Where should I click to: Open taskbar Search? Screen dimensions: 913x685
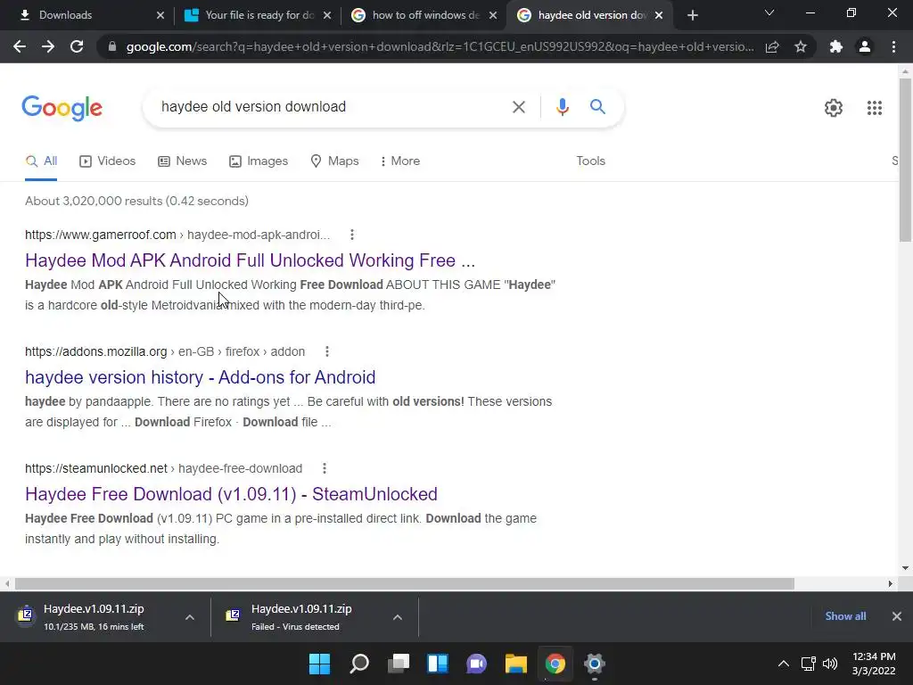tap(359, 664)
